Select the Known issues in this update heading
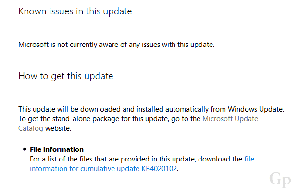The height and width of the screenshot is (195, 298). coord(75,11)
